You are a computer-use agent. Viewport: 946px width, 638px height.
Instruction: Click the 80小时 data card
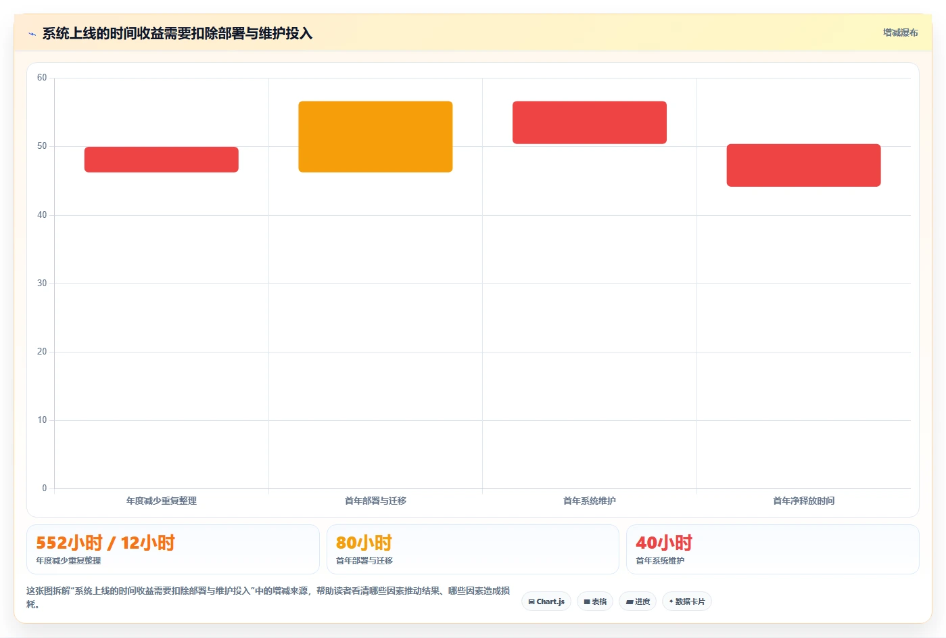pos(473,549)
